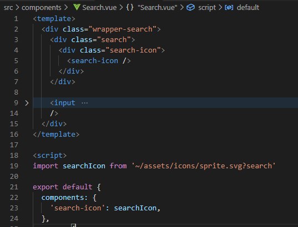
Task: Click searchIcon identifier on line 19
Action: [84, 166]
